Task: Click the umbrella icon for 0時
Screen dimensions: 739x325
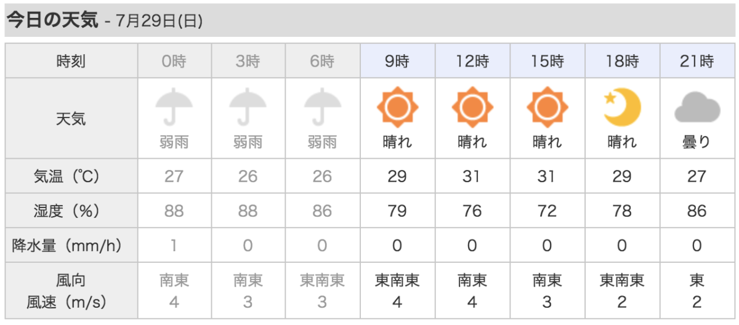Action: coord(174,106)
